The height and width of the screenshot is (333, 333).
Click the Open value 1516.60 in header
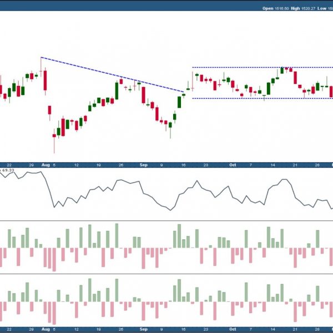pyautogui.click(x=281, y=8)
